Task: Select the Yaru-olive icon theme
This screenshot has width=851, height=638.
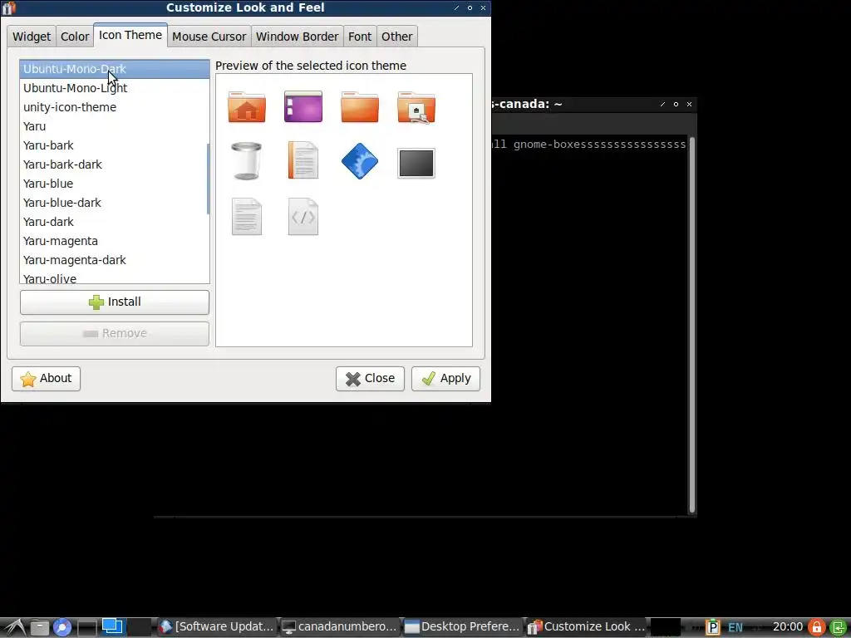Action: 115,277
